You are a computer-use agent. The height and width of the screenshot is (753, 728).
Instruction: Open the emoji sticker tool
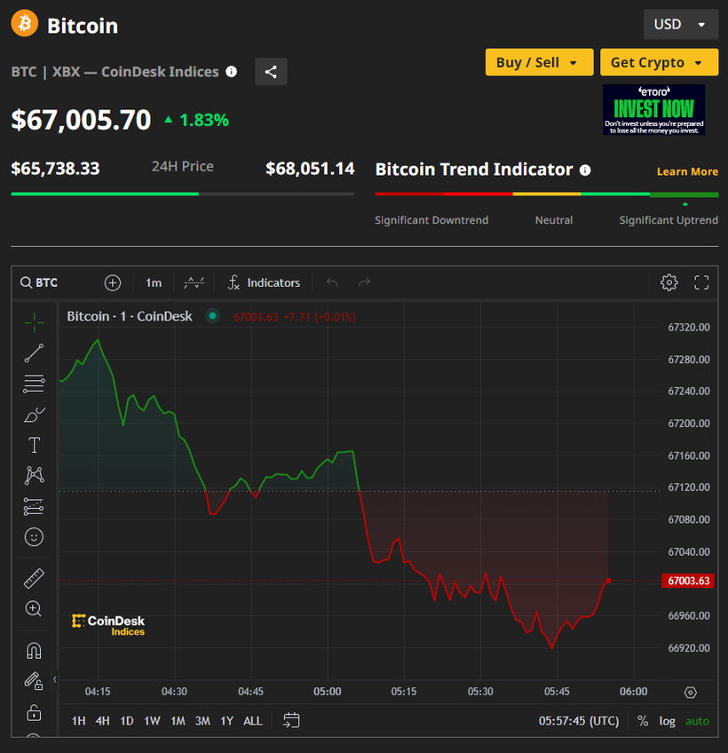click(x=34, y=537)
